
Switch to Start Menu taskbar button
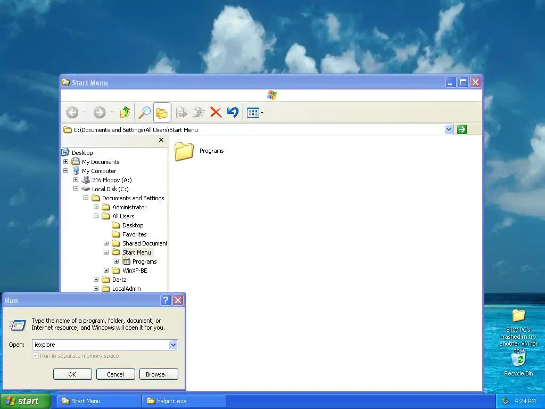point(98,401)
